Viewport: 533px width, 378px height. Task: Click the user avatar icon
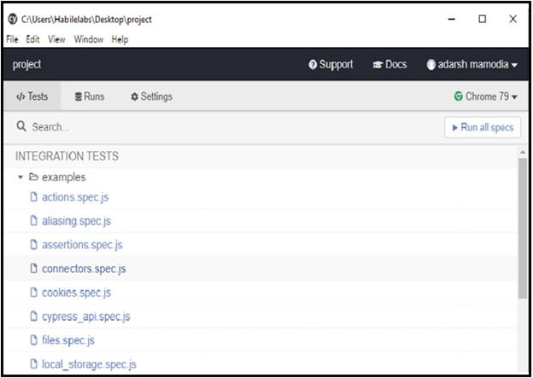(x=430, y=65)
